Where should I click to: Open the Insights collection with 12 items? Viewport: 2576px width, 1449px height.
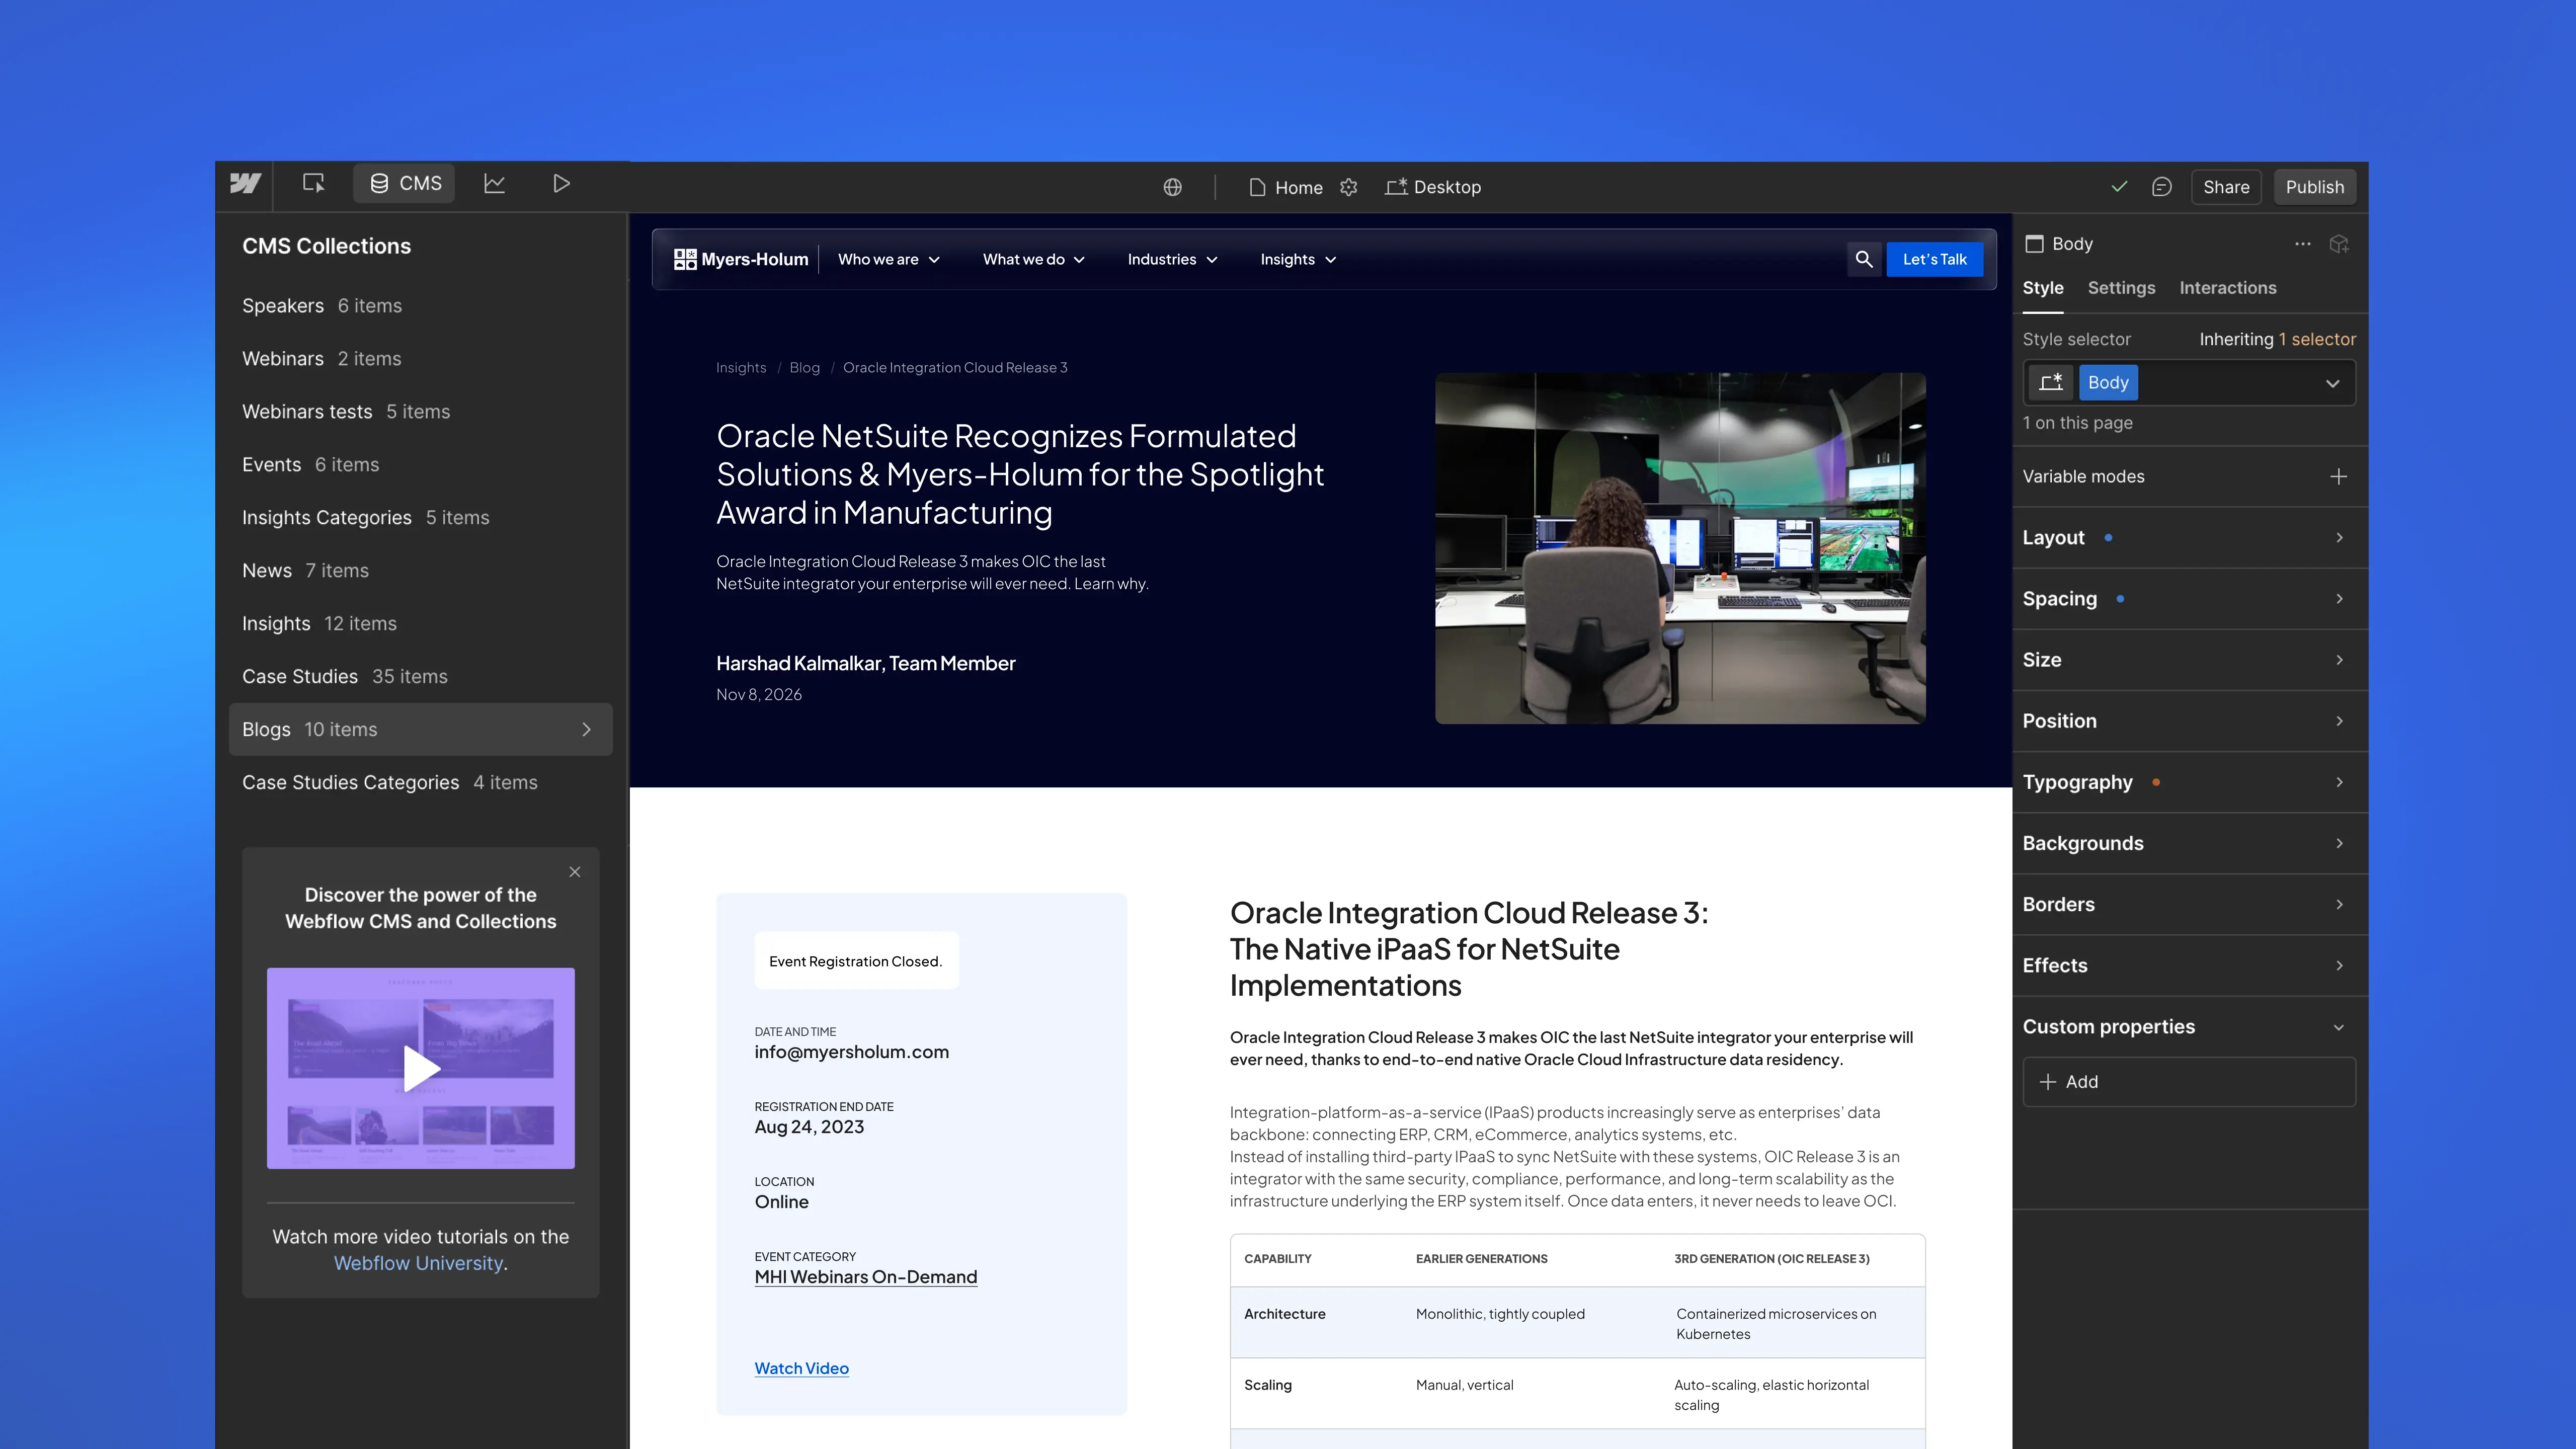click(x=420, y=624)
